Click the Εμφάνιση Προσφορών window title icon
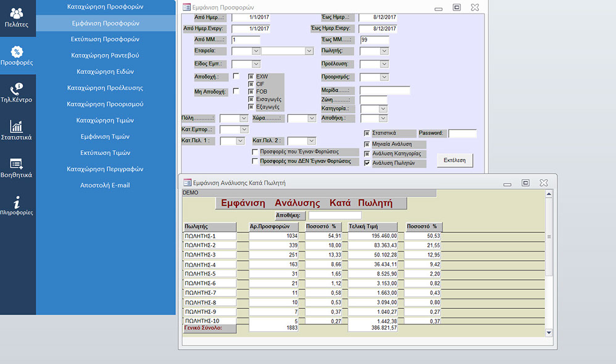 (186, 8)
